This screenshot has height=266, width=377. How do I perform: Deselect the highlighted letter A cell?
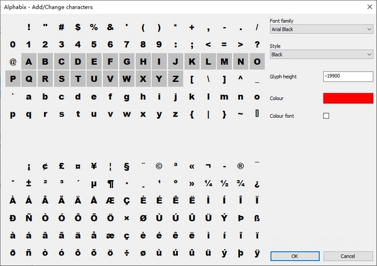[29, 61]
